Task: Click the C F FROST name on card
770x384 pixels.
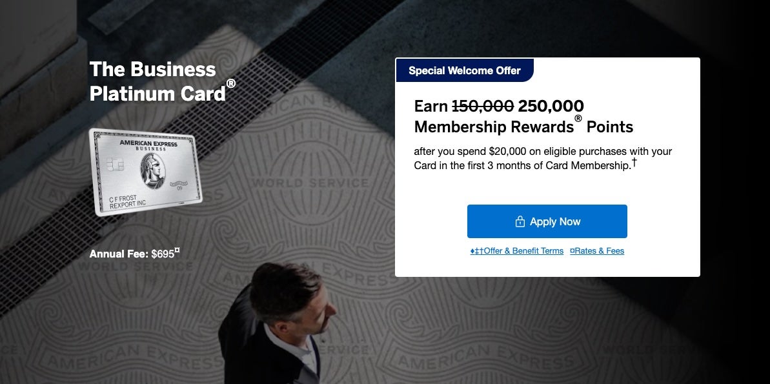Action: [x=123, y=199]
